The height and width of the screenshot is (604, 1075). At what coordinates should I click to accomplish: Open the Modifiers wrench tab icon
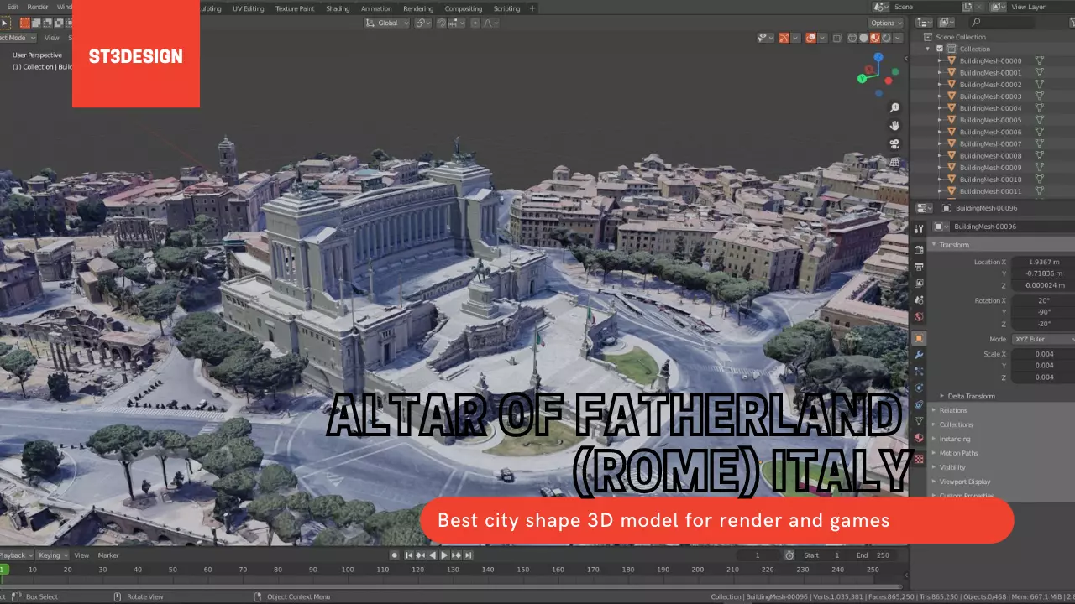(x=919, y=355)
